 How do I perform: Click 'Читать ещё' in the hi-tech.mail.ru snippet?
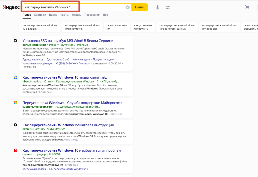pyautogui.click(x=45, y=92)
